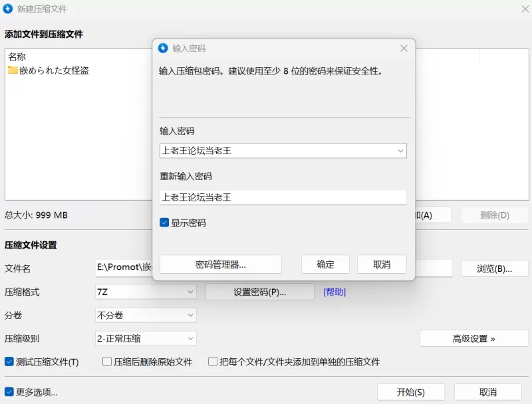Click the 压缩文件设置 heading
The width and height of the screenshot is (532, 404).
click(x=31, y=245)
